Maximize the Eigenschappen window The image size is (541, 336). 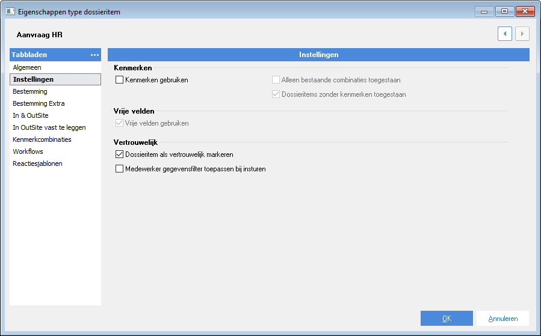coord(504,11)
